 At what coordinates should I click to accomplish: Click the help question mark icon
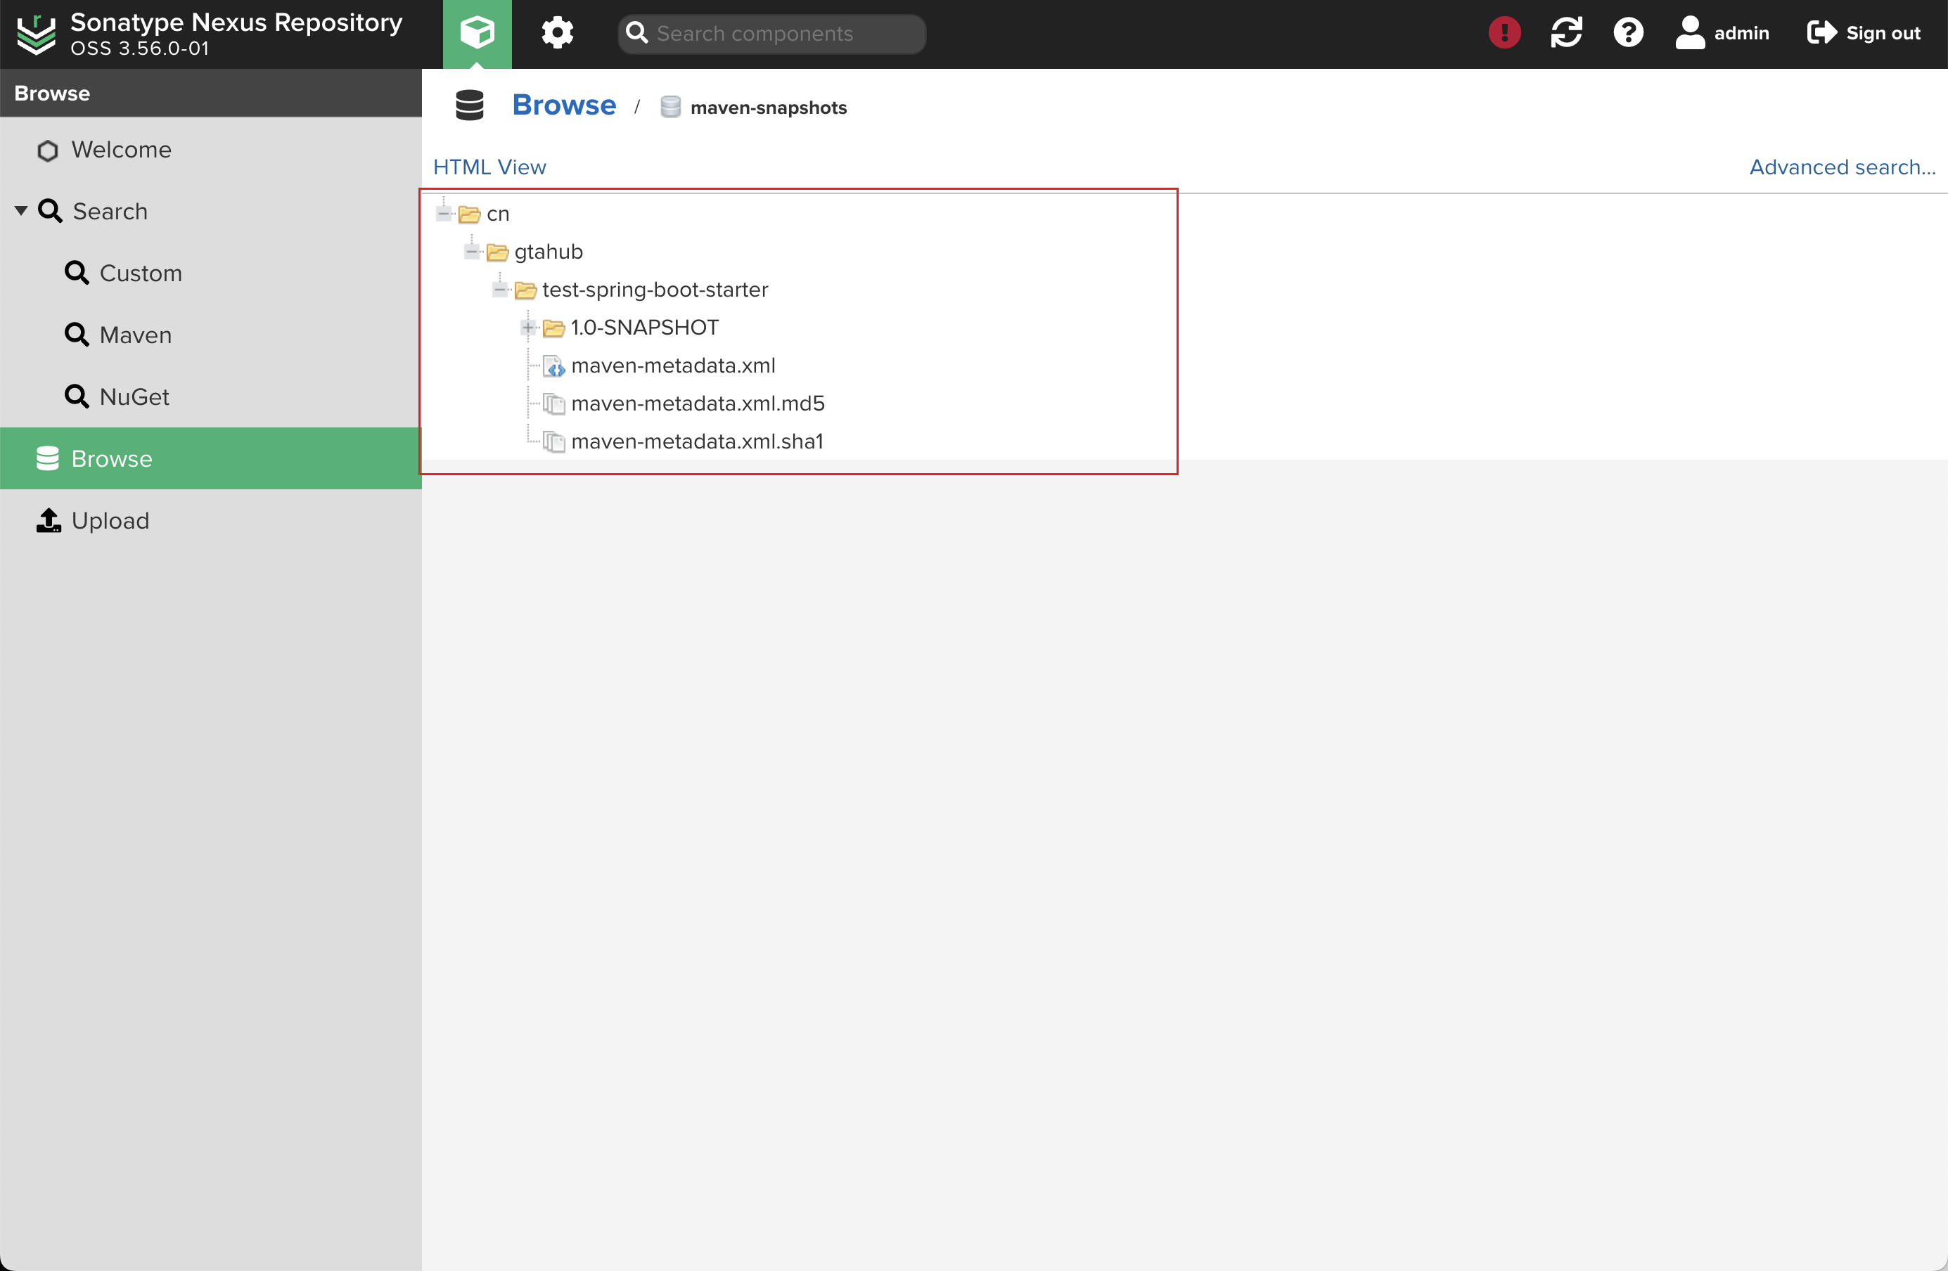pyautogui.click(x=1630, y=32)
